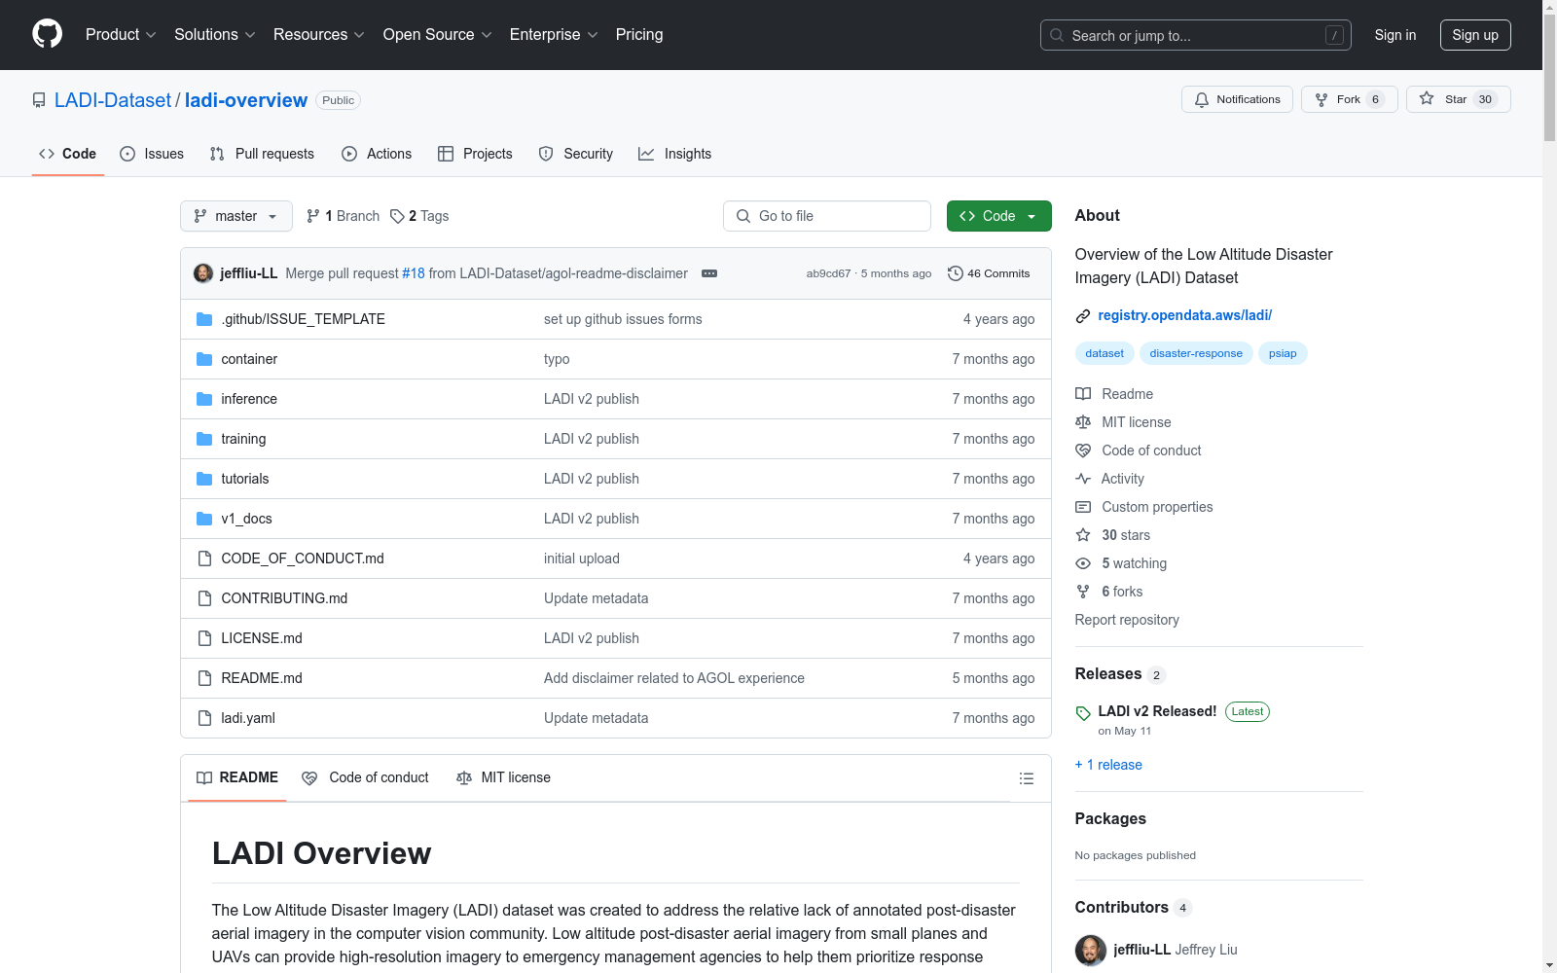Open the Security tab

pos(576,154)
